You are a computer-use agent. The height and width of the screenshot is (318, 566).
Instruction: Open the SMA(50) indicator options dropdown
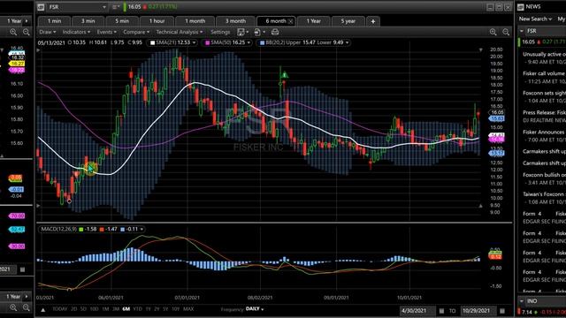249,42
